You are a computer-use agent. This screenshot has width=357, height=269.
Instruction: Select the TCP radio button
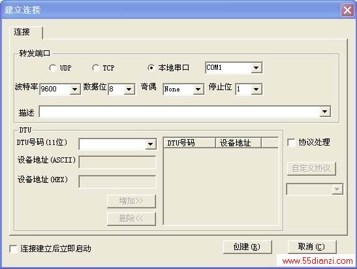96,68
